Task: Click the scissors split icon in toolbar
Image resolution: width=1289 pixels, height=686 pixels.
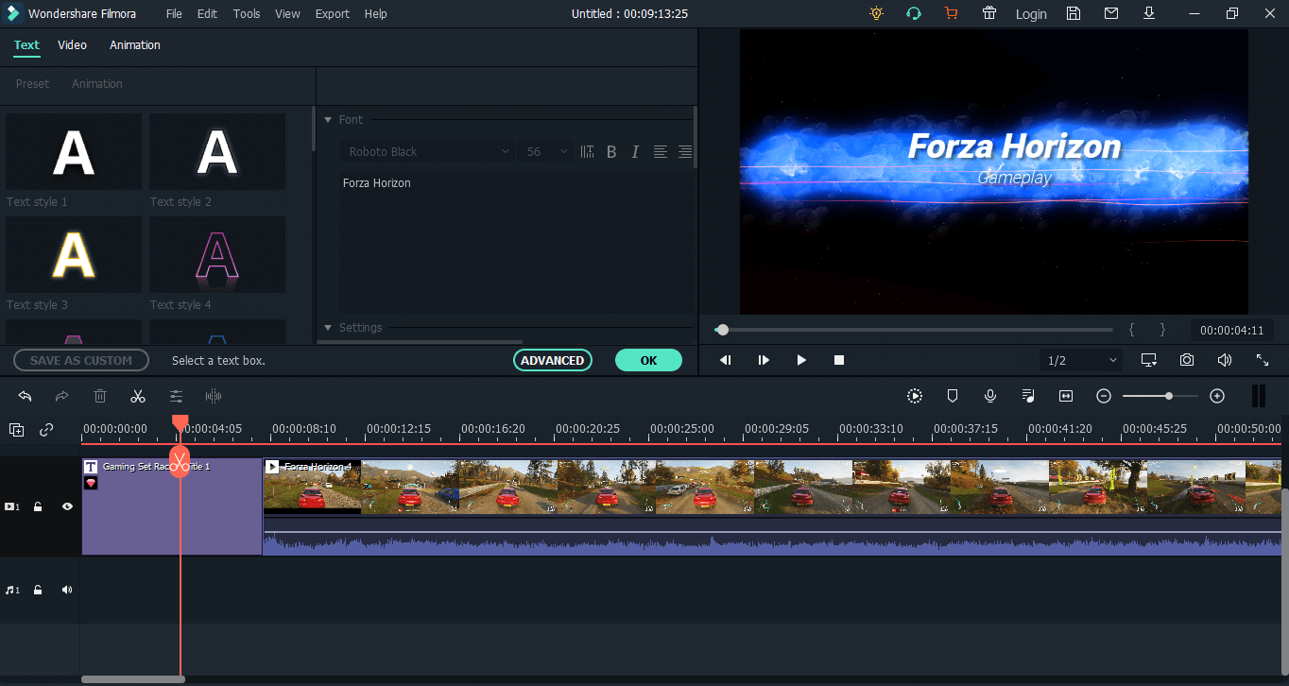Action: (x=138, y=396)
